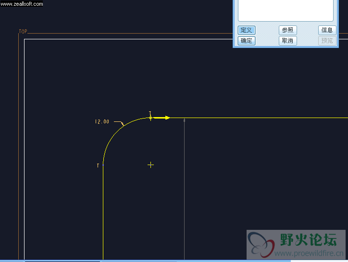348x262 pixels.
Task: Select the arc center cross marker
Action: pyautogui.click(x=151, y=165)
